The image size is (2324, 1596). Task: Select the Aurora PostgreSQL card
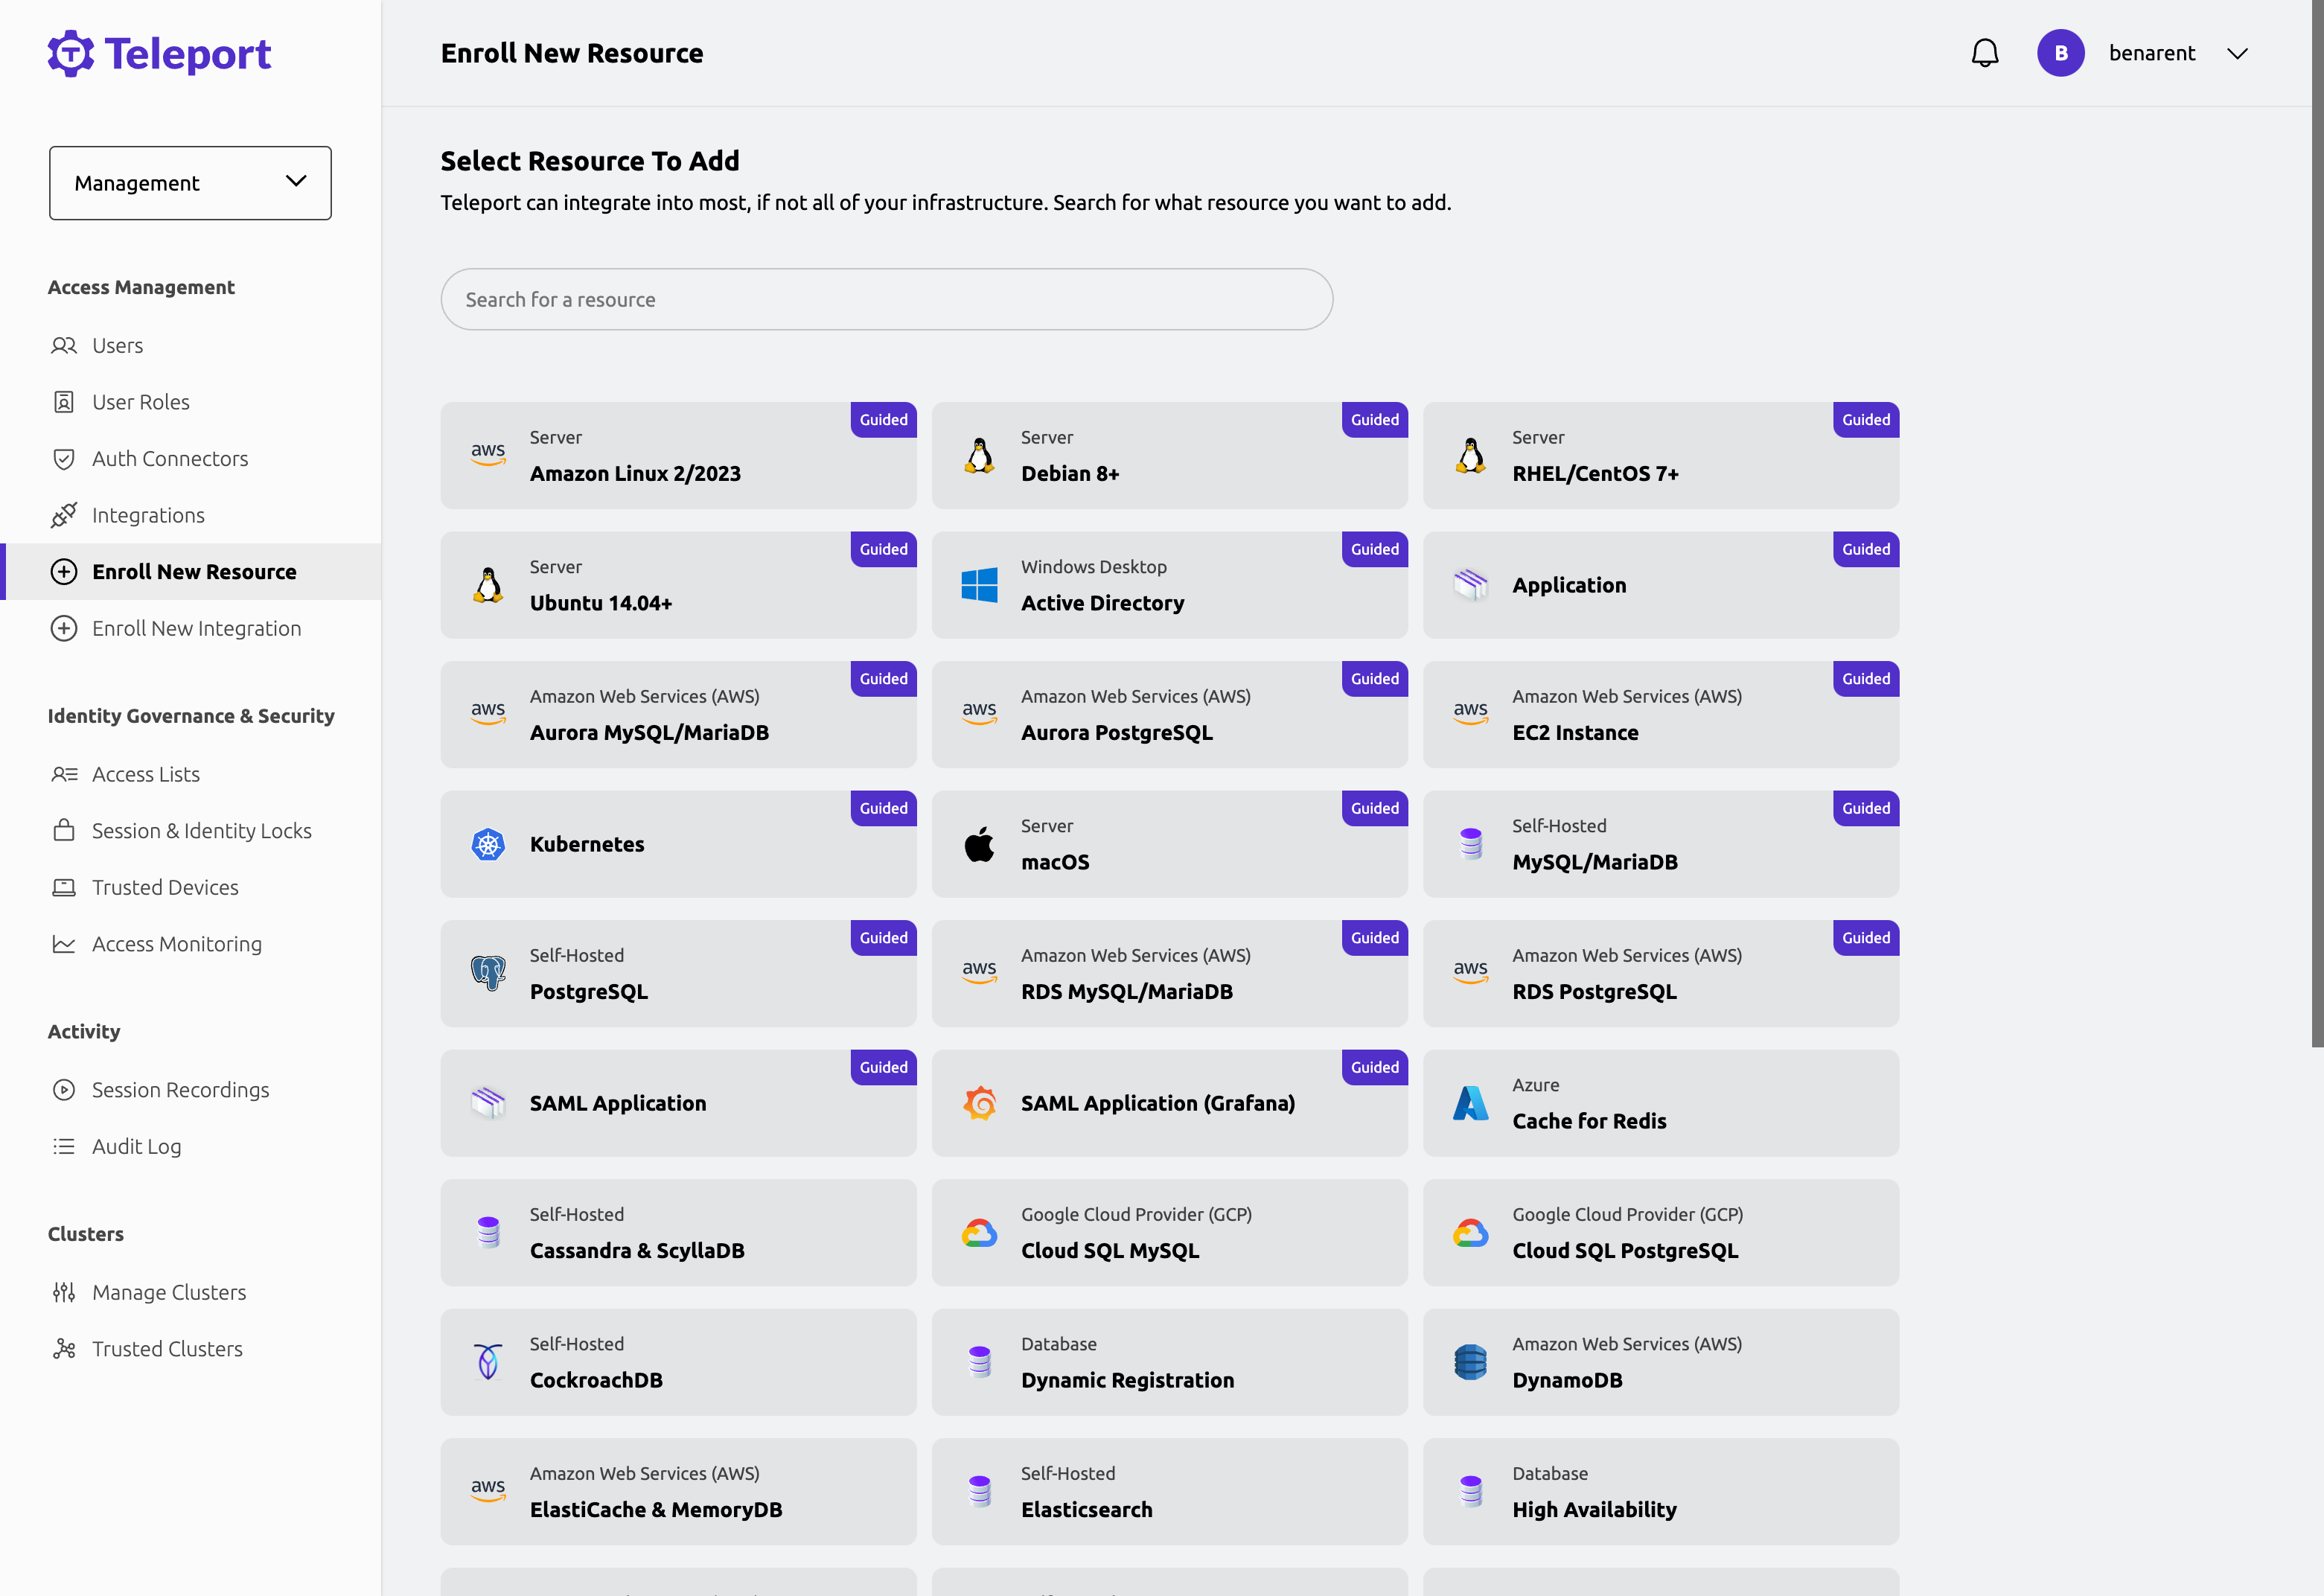coord(1169,715)
